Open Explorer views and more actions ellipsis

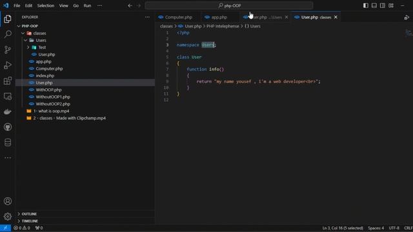coord(147,17)
